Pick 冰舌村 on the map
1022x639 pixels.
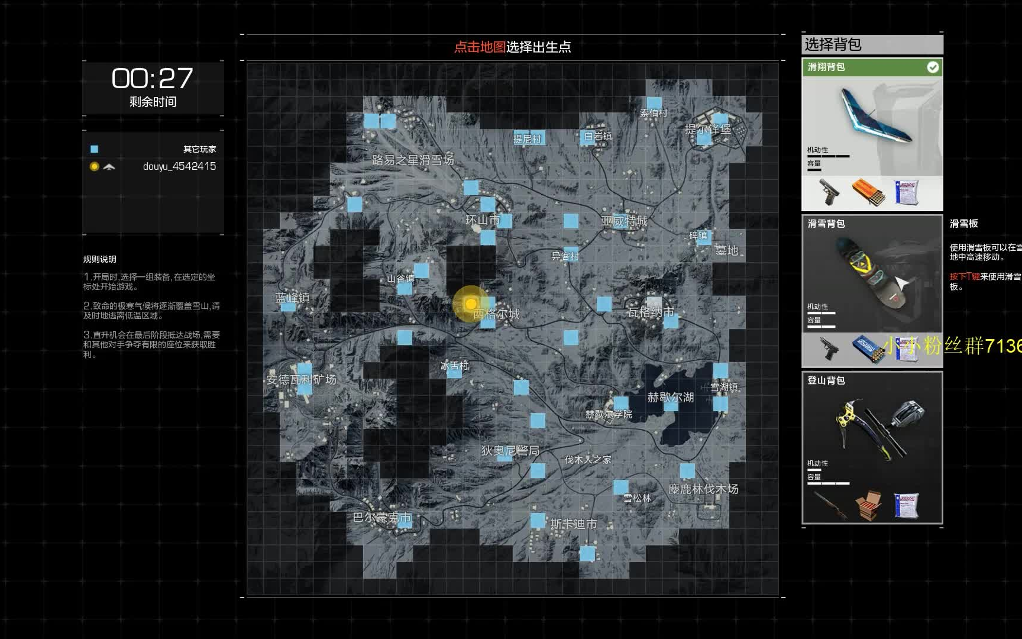point(455,366)
